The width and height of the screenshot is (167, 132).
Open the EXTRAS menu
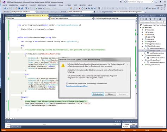click(x=68, y=5)
